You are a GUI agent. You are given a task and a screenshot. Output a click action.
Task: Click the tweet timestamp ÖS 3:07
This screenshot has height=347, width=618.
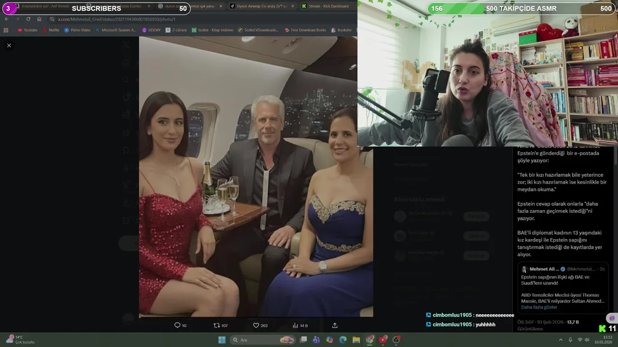(x=540, y=322)
